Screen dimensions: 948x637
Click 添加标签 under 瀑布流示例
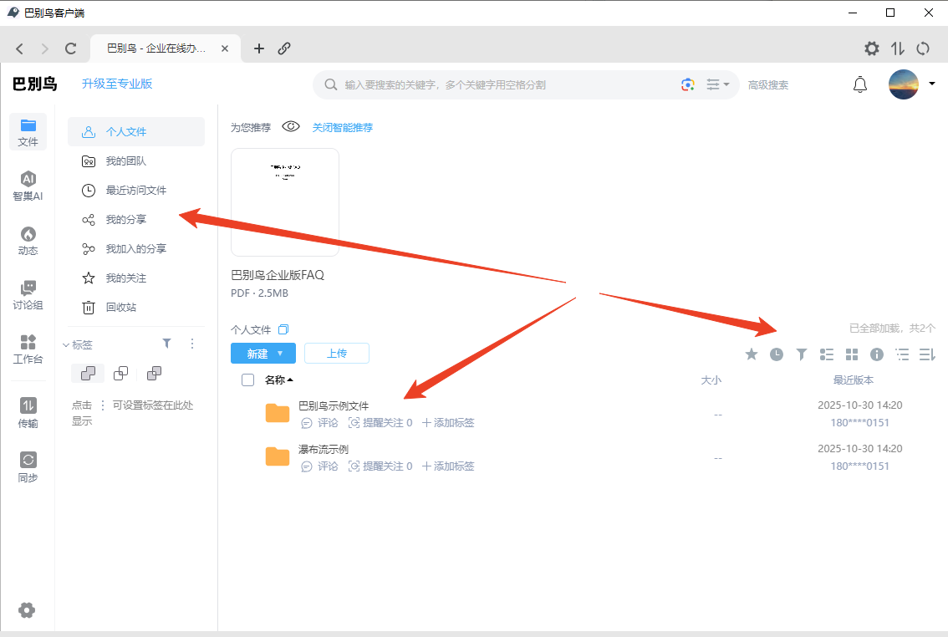[x=448, y=466]
